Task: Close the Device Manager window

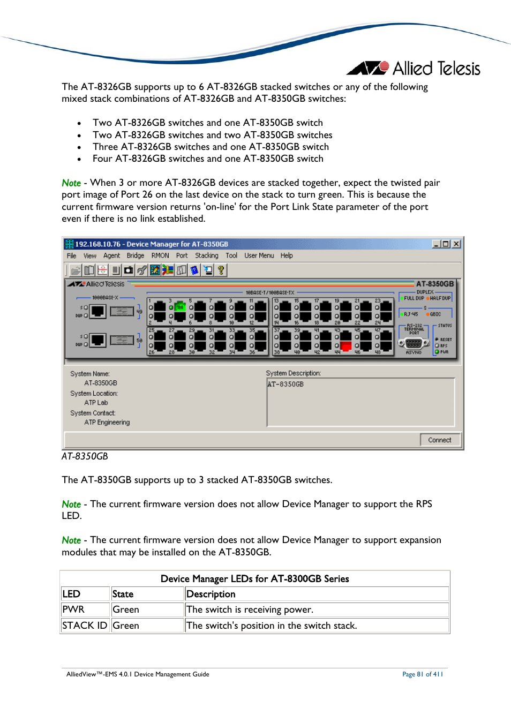Action: [456, 244]
